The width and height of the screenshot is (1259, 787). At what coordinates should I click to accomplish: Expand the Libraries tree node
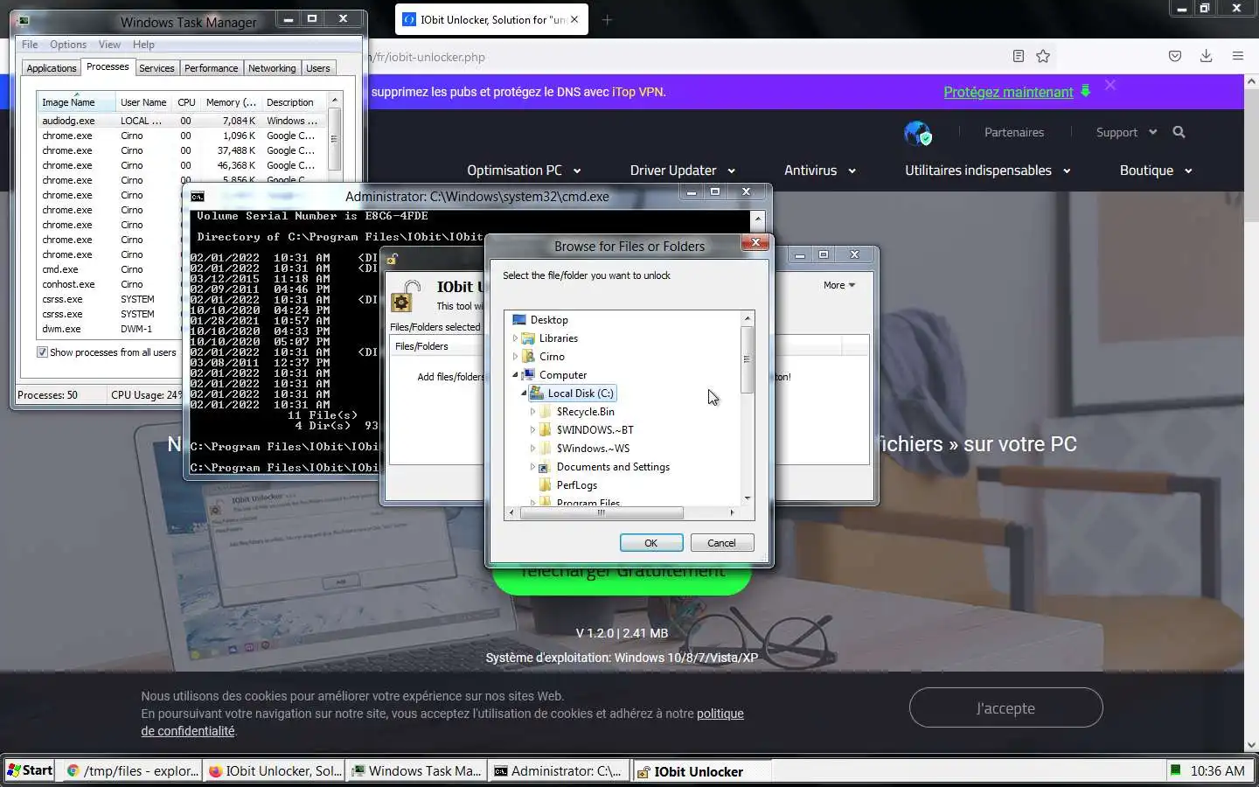515,338
